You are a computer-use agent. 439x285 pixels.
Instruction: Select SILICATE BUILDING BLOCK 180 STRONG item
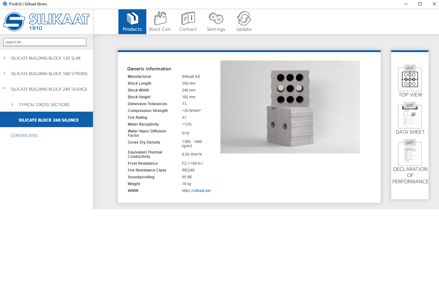pos(49,73)
